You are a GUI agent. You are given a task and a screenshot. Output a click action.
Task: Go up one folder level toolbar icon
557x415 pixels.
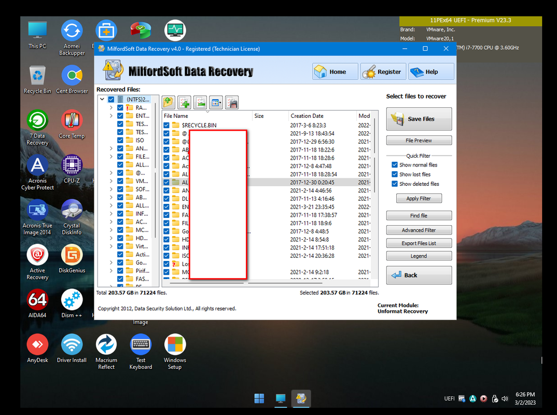click(x=169, y=103)
